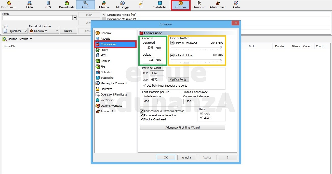The image size is (332, 174).
Task: Toggle the KAdu network checkbox
Action: click(x=201, y=114)
